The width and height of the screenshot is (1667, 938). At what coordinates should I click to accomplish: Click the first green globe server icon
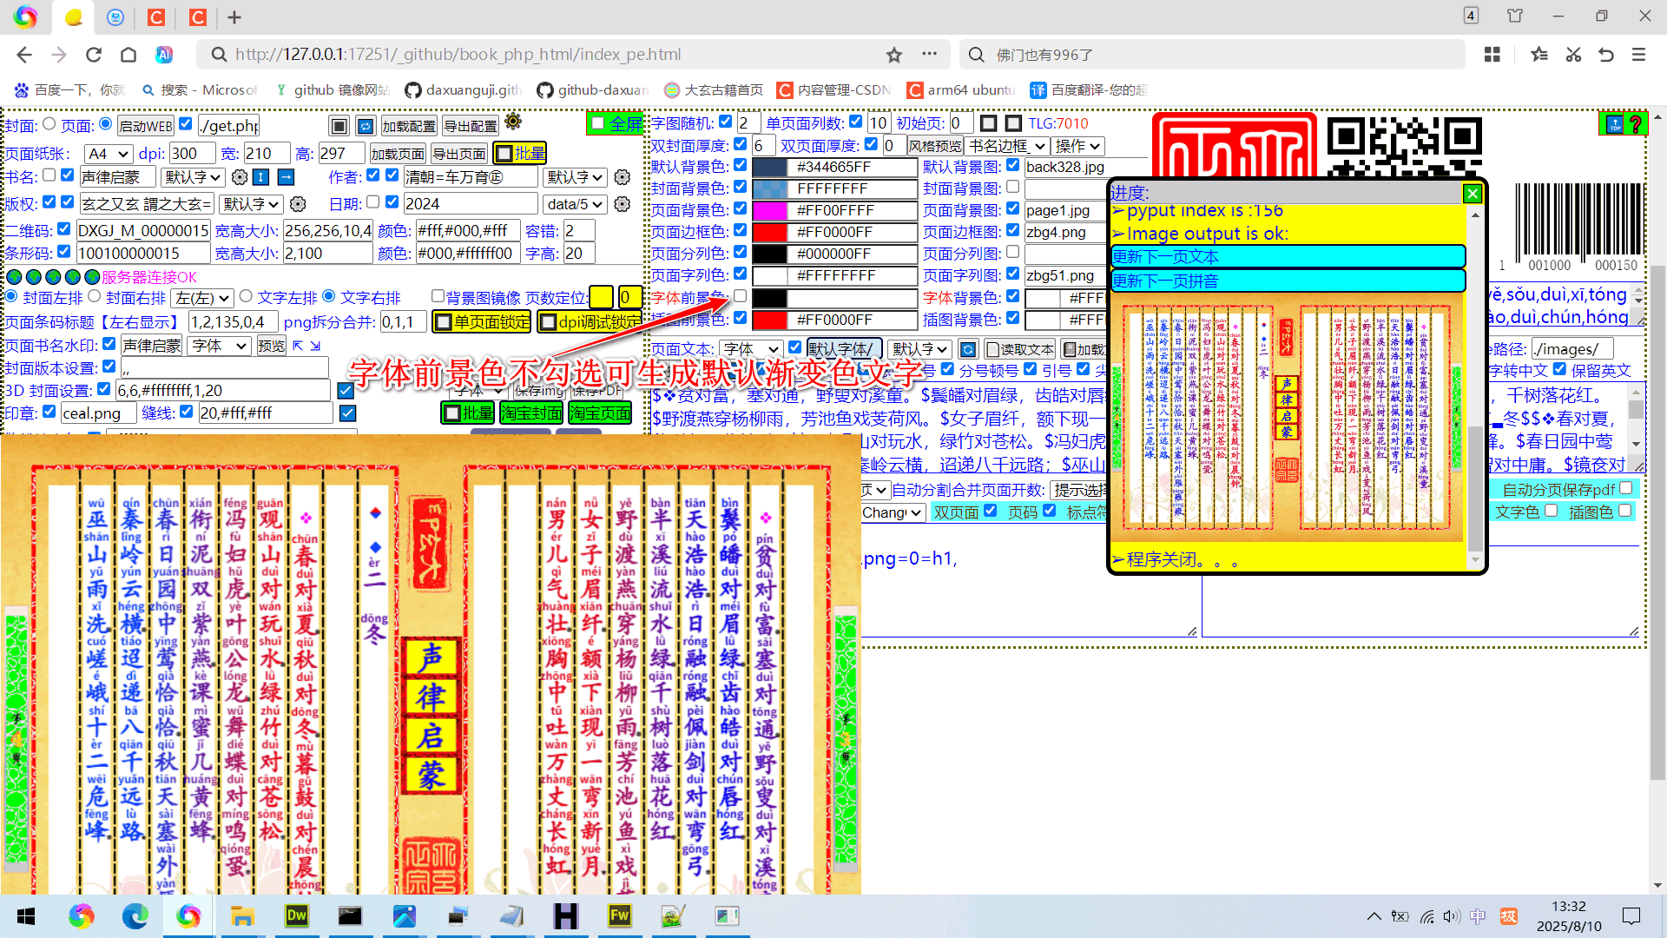tap(15, 277)
